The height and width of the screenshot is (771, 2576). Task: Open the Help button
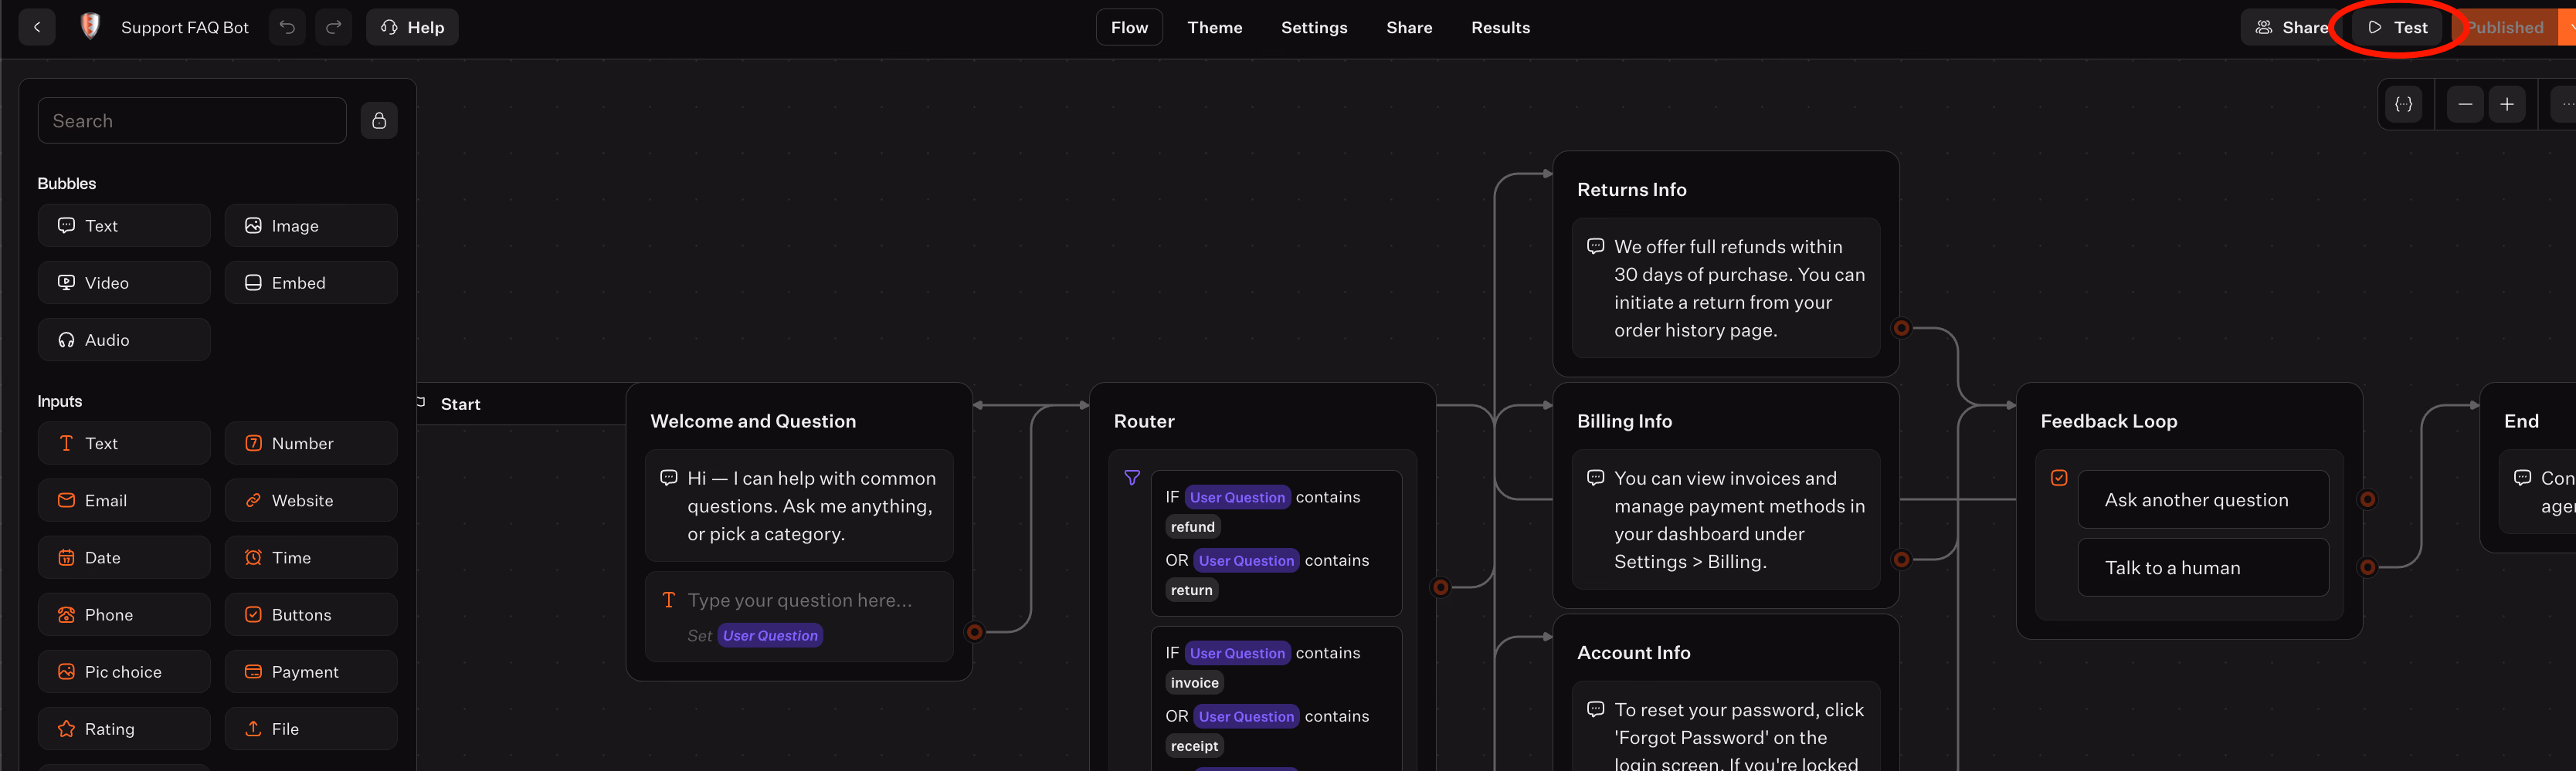coord(412,27)
